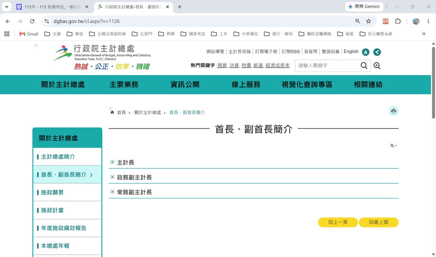
Task: Open Chrome three-dot menu
Action: 428,22
